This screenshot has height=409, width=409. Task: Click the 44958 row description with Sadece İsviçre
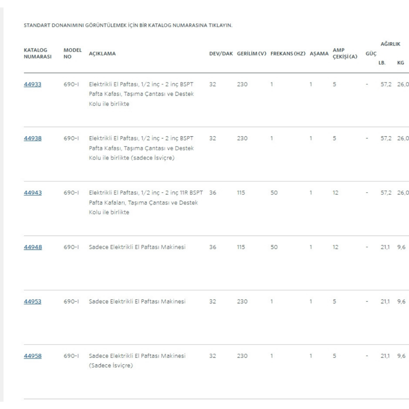[137, 361]
